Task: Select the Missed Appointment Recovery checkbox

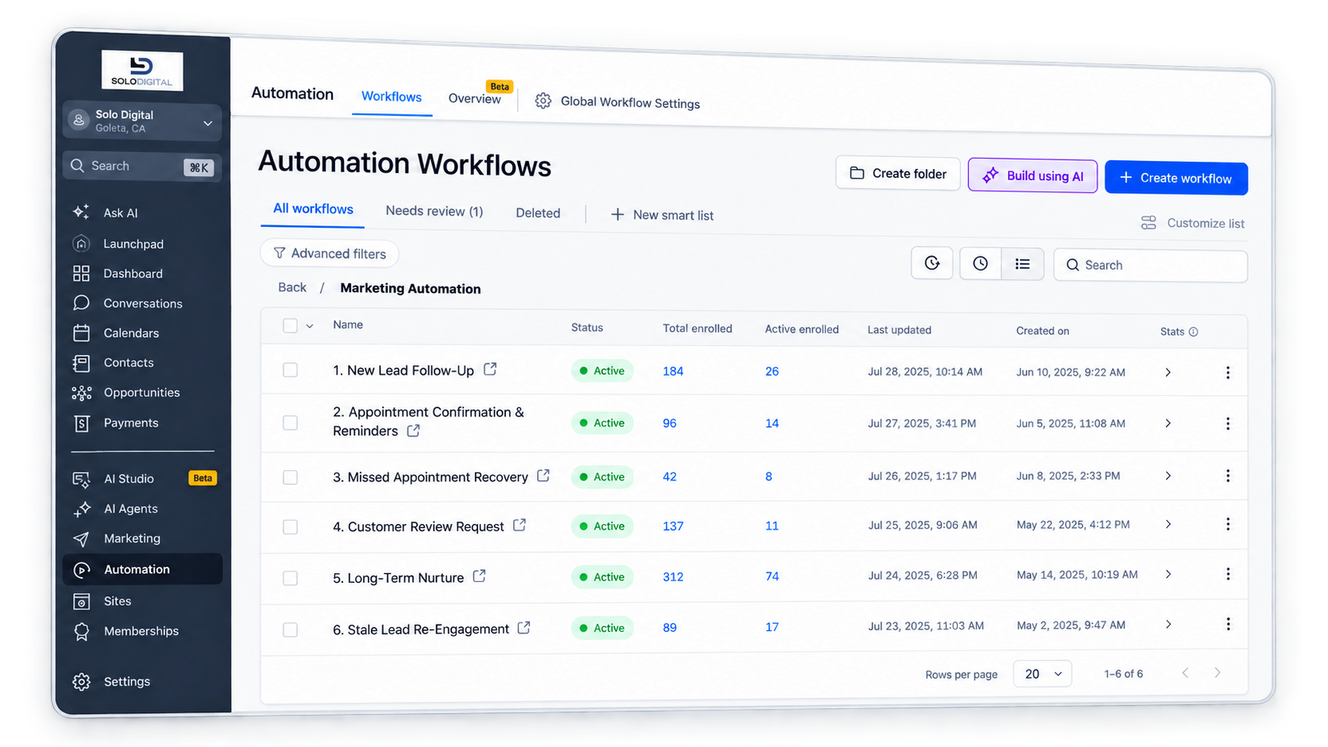Action: pos(290,477)
